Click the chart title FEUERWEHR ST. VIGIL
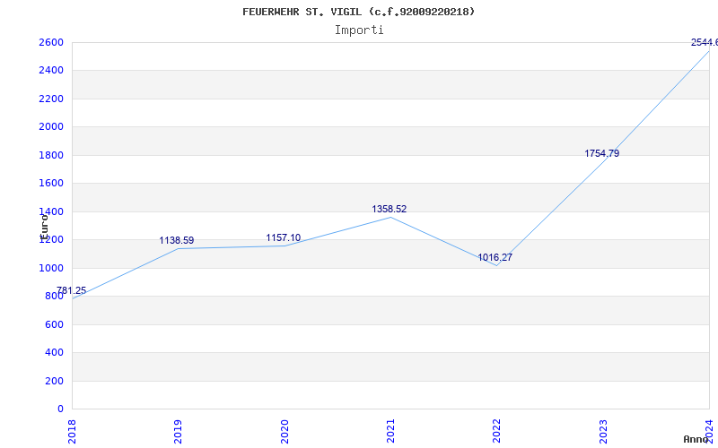The image size is (718, 448). [x=358, y=12]
